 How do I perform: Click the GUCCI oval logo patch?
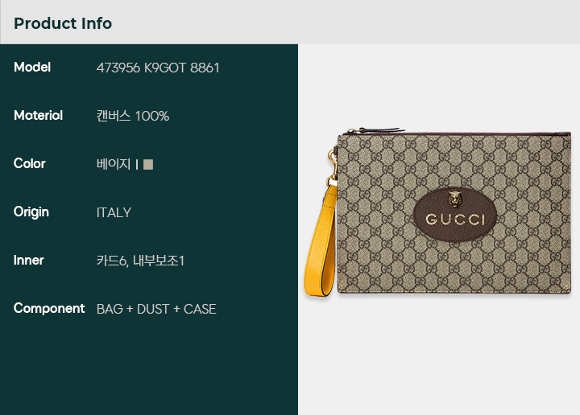click(454, 215)
